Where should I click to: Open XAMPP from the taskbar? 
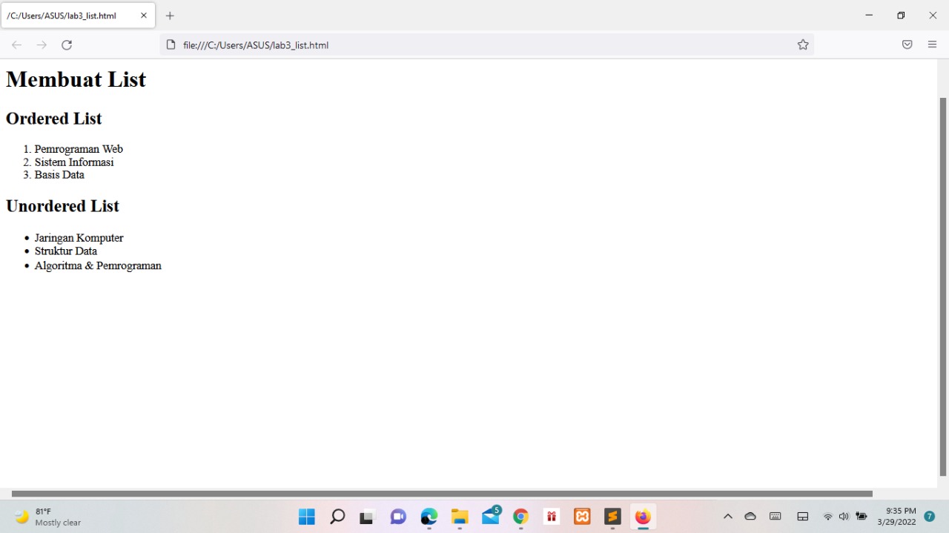click(582, 517)
